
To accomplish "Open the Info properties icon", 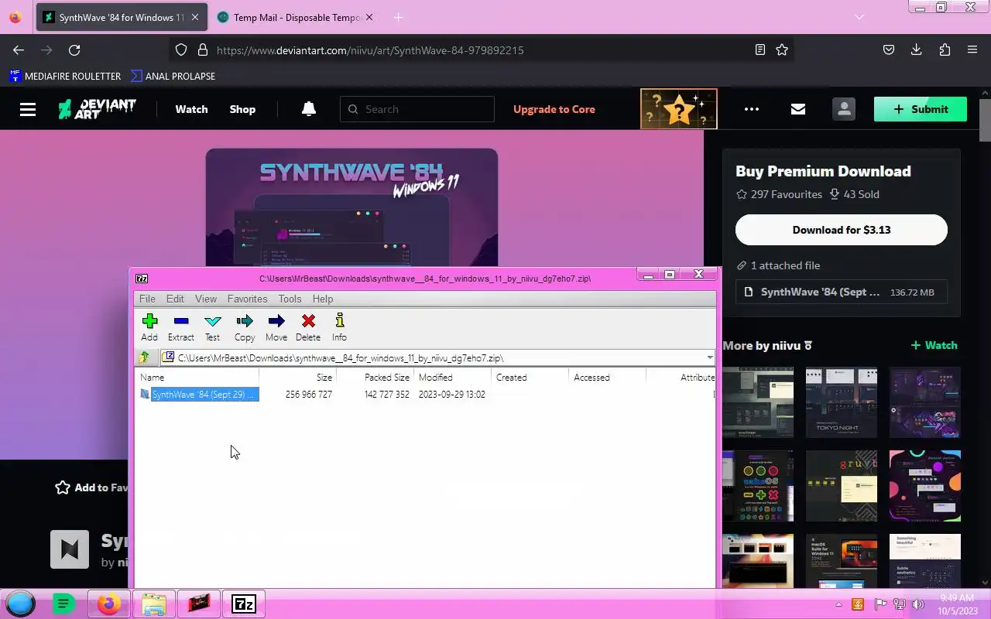I will 339,327.
